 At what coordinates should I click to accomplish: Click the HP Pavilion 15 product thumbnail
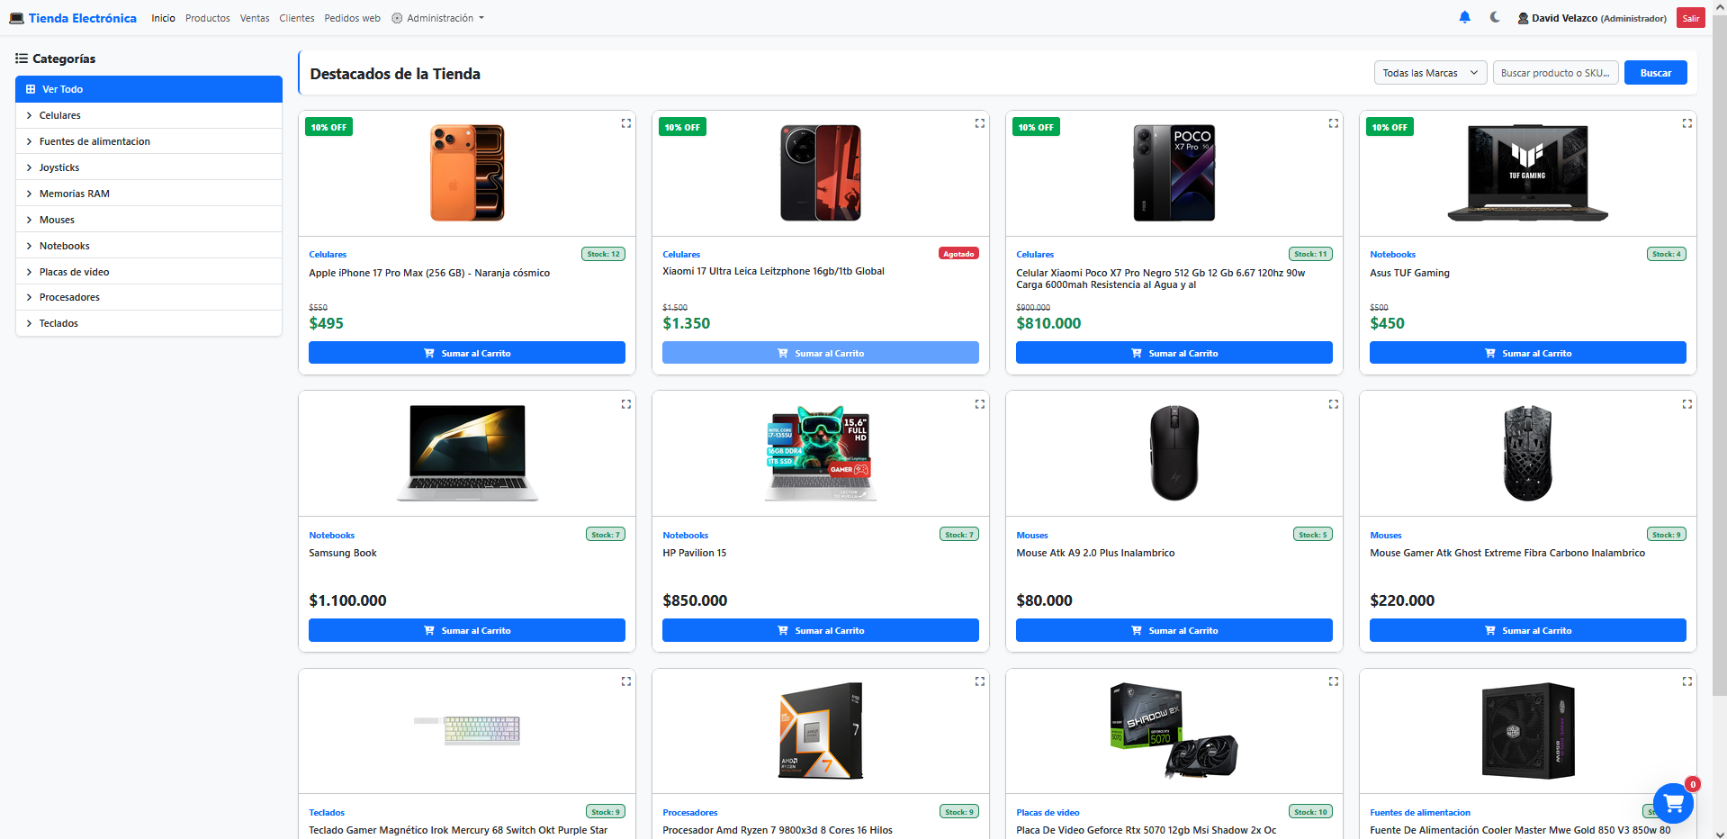pos(821,453)
